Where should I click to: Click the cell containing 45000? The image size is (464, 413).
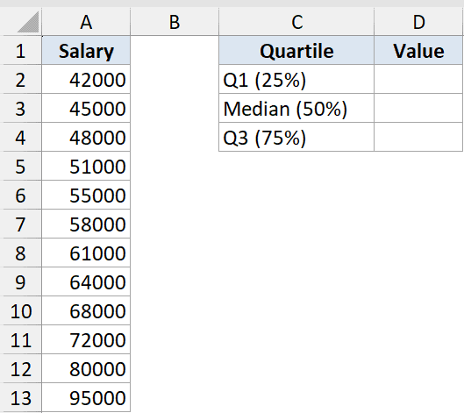coord(86,108)
